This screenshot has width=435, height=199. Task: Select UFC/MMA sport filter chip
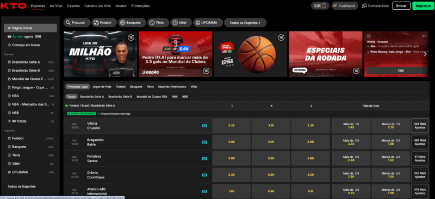tap(208, 23)
